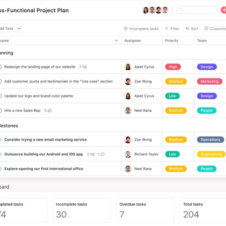The width and height of the screenshot is (226, 226).
Task: Click Neel Rana avatar on Hire Sales Rep row
Action: point(128,110)
